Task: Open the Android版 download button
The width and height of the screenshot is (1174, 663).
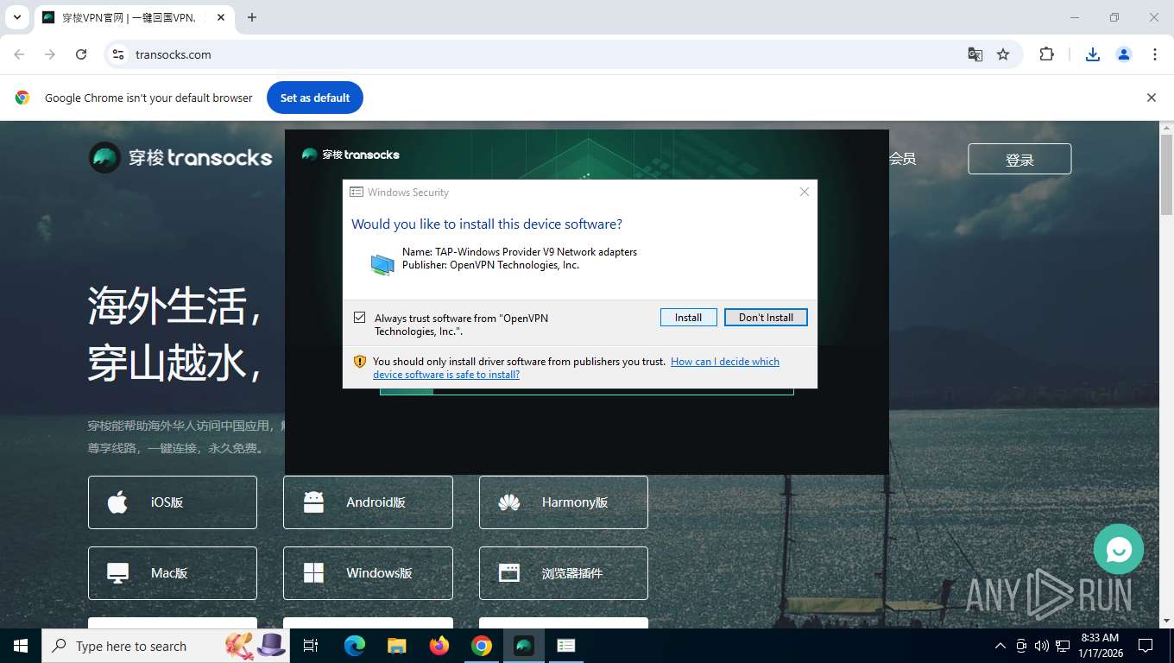Action: pyautogui.click(x=368, y=502)
